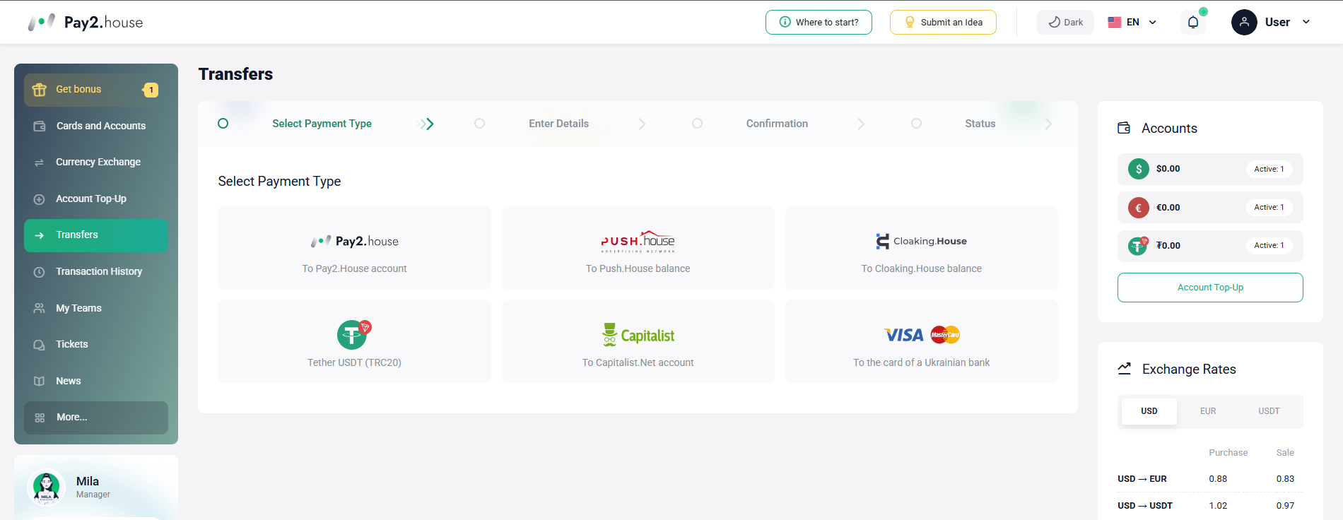Open the EN language dropdown
Image resolution: width=1343 pixels, height=520 pixels.
(x=1132, y=22)
